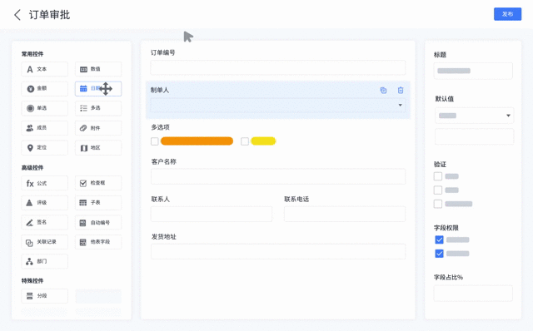Delete the 制单人 field with trash icon
Screen dimensions: 533x331
[401, 91]
